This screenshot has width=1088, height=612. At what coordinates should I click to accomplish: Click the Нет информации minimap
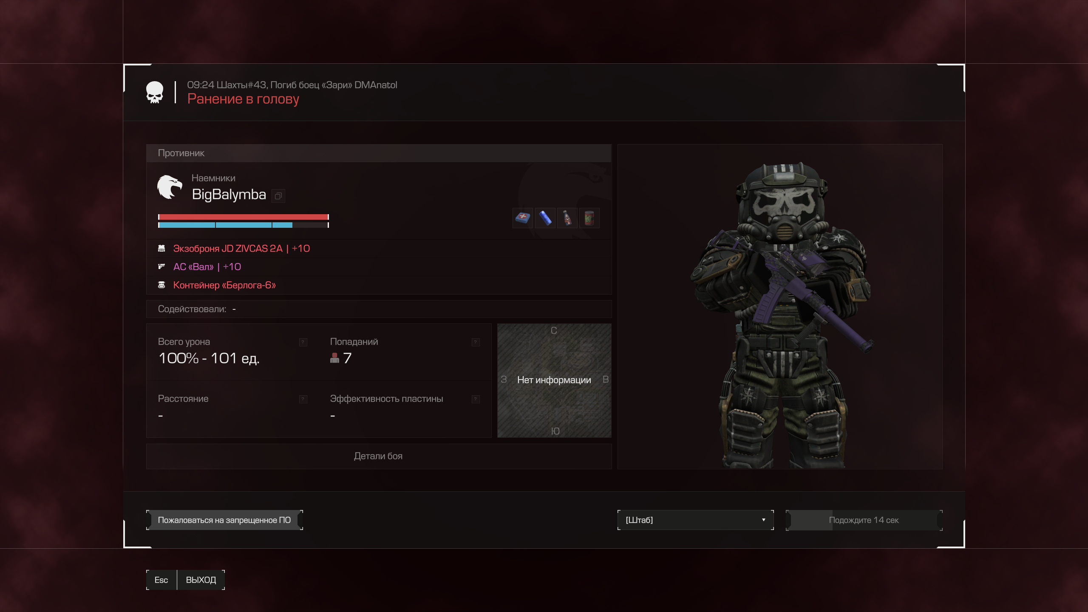click(x=554, y=380)
